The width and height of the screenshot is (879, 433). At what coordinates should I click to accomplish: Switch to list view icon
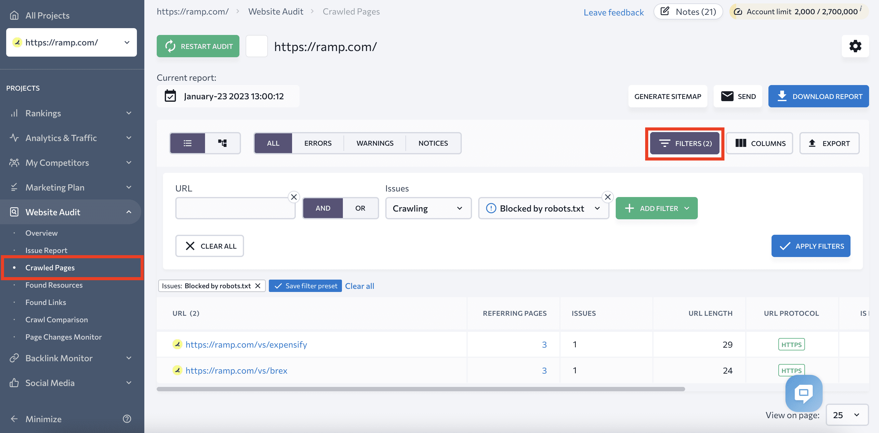[x=187, y=143]
